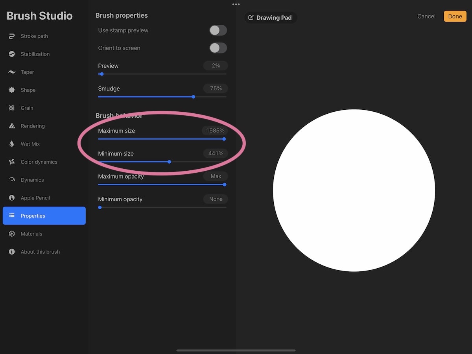
Task: Open the Grain checkerboard icon
Action: (x=12, y=108)
